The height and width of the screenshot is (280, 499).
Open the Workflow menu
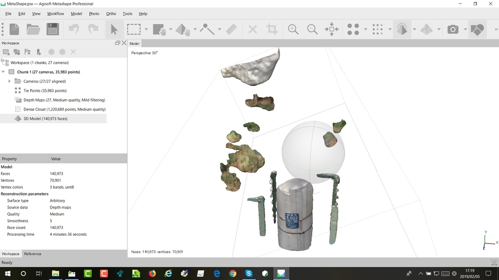point(56,14)
